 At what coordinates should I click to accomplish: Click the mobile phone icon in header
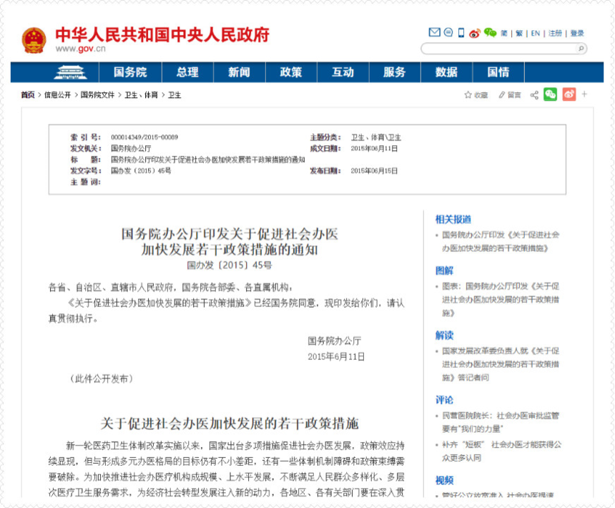click(461, 33)
